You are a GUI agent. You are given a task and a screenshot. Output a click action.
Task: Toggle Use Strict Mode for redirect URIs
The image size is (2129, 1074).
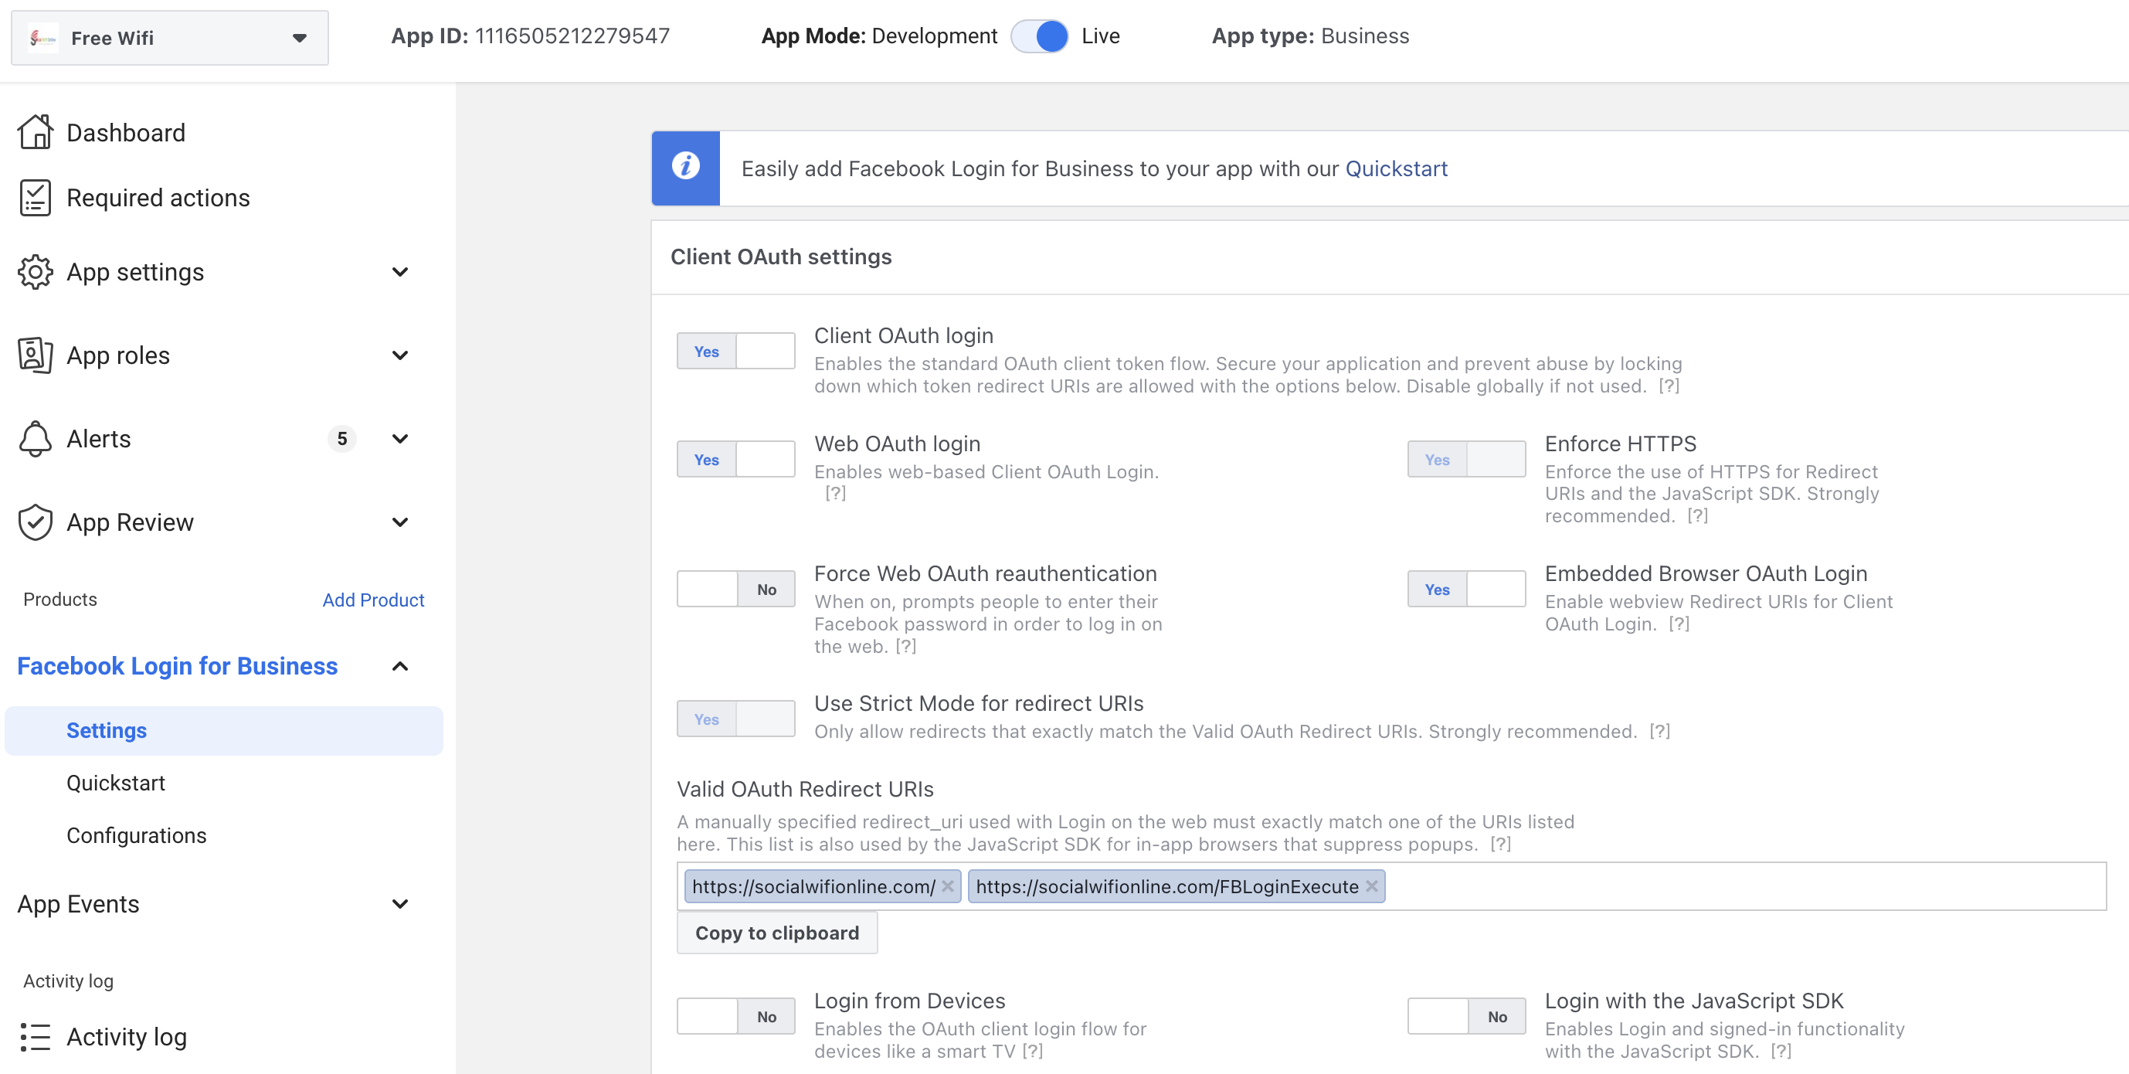pos(735,719)
